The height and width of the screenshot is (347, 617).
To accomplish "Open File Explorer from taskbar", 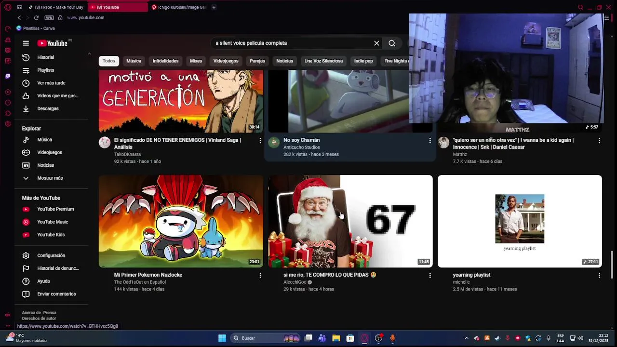I will [x=336, y=338].
